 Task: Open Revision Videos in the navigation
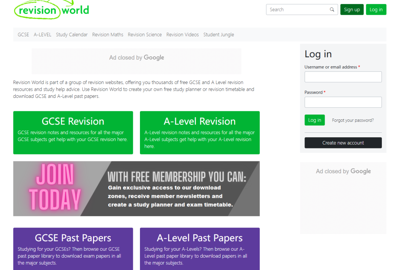pos(182,35)
